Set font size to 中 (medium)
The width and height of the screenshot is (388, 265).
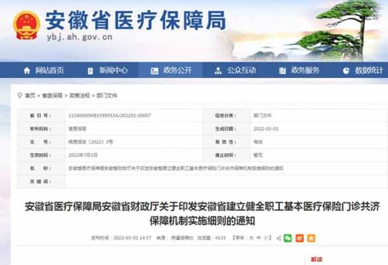tap(259, 238)
